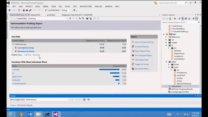The image size is (208, 117).
Task: Click Toggle Full Screen link
Action: (x=142, y=64)
